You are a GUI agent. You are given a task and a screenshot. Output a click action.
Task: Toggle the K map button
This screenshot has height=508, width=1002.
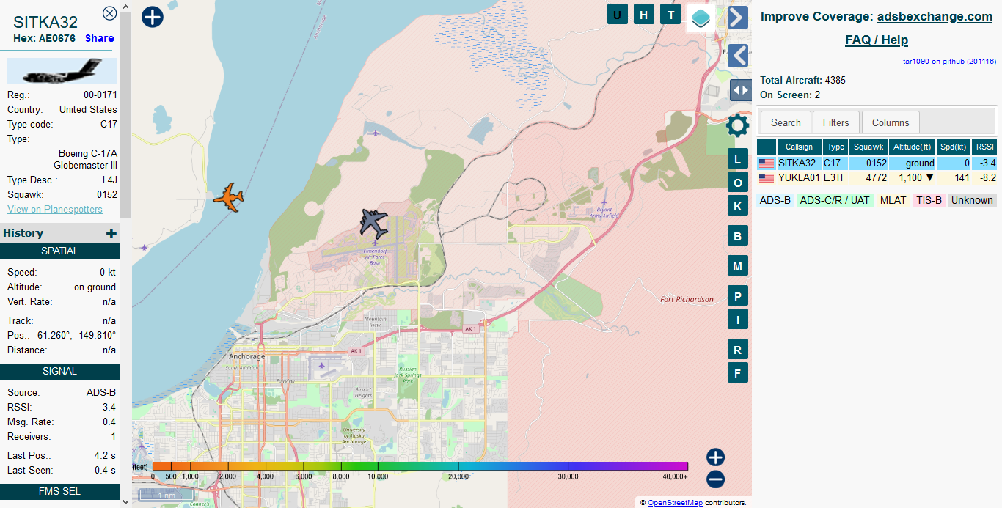[x=738, y=206]
